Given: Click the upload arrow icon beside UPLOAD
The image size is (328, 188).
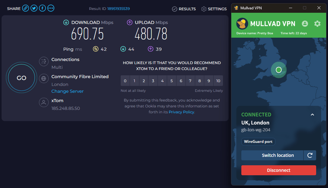Looking at the screenshot, I should click(130, 22).
